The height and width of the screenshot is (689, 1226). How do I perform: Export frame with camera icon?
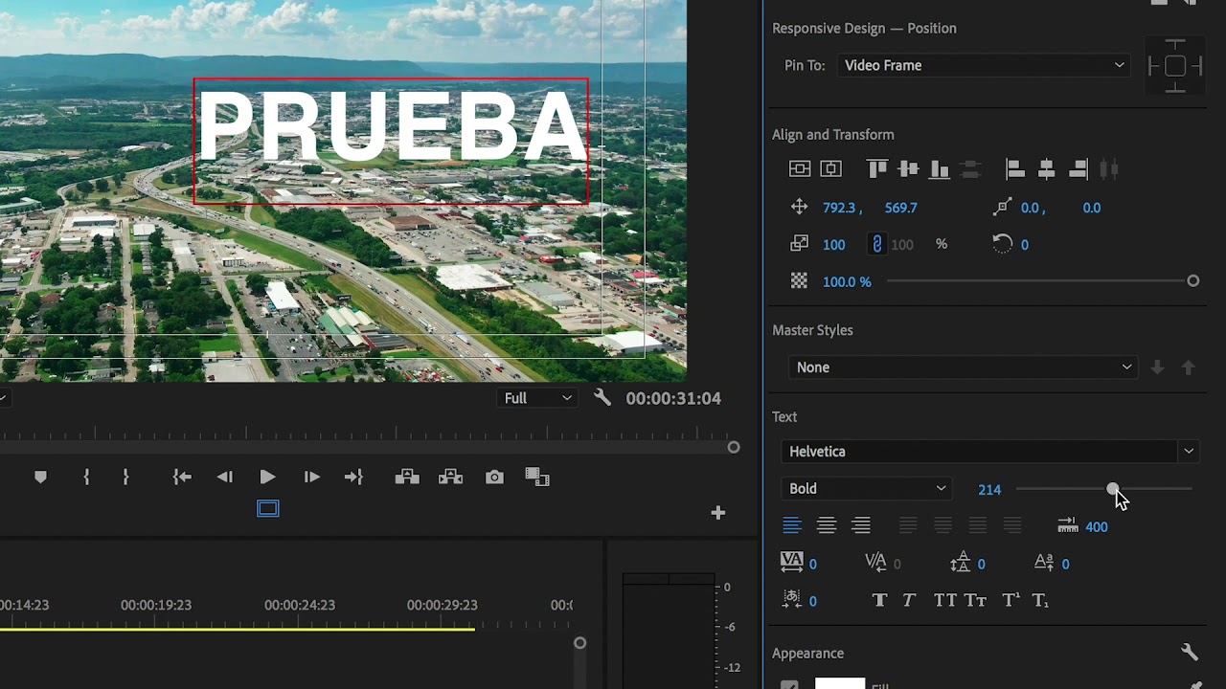click(x=494, y=477)
